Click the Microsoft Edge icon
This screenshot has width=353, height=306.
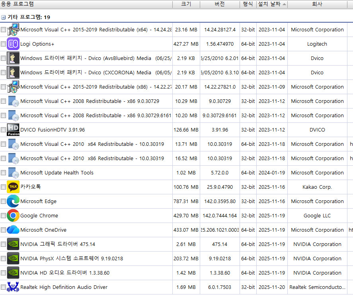[13, 201]
